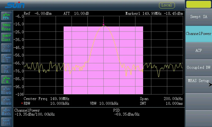Viewport: 212px width, 127px height.
Task: Click the Corr correction icon
Action: click(6, 48)
